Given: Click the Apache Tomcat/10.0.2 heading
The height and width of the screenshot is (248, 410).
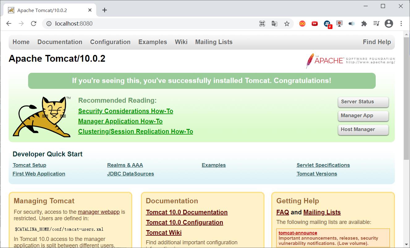Looking at the screenshot, I should (x=57, y=59).
